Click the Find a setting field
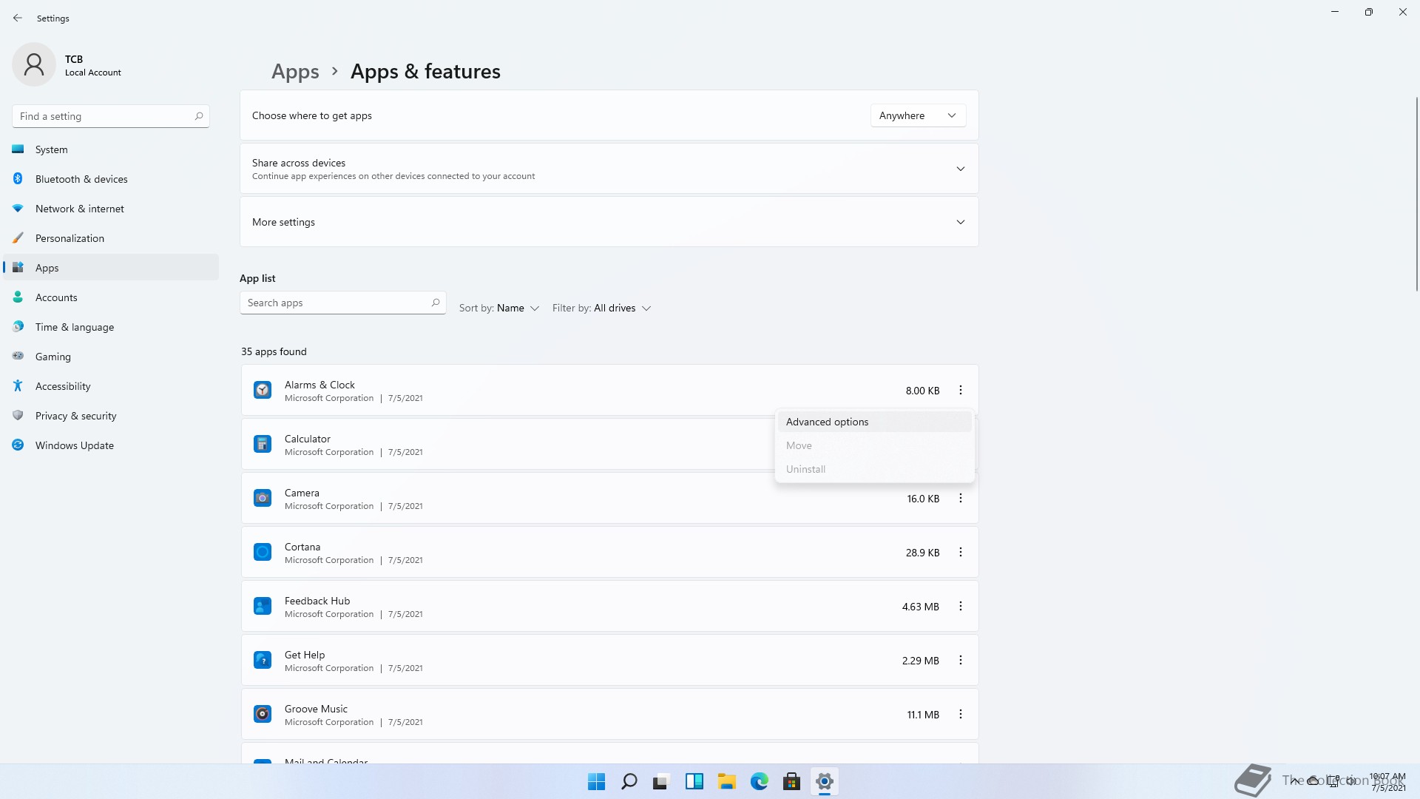 click(111, 116)
